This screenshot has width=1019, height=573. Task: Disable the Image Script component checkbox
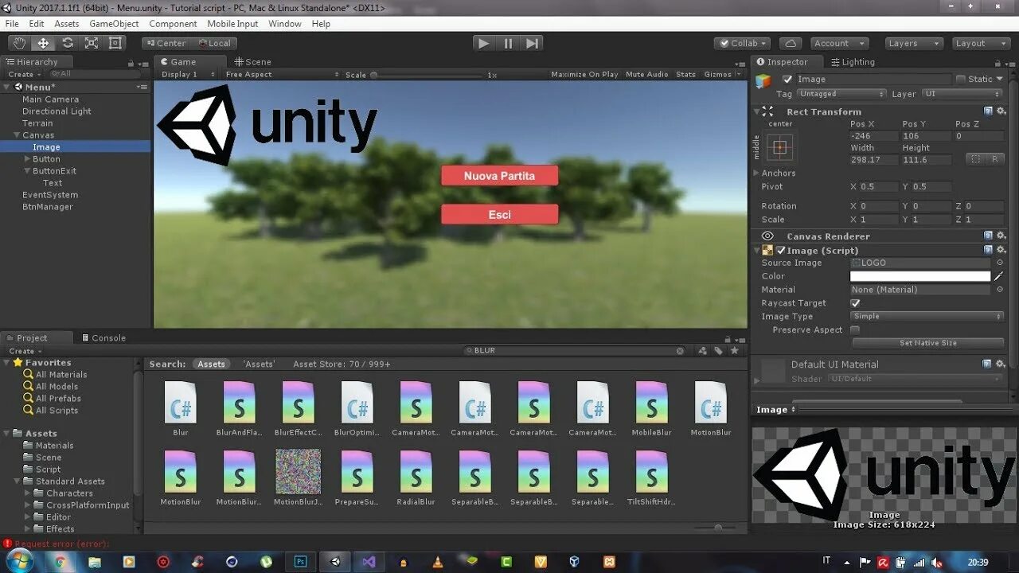[x=781, y=250]
